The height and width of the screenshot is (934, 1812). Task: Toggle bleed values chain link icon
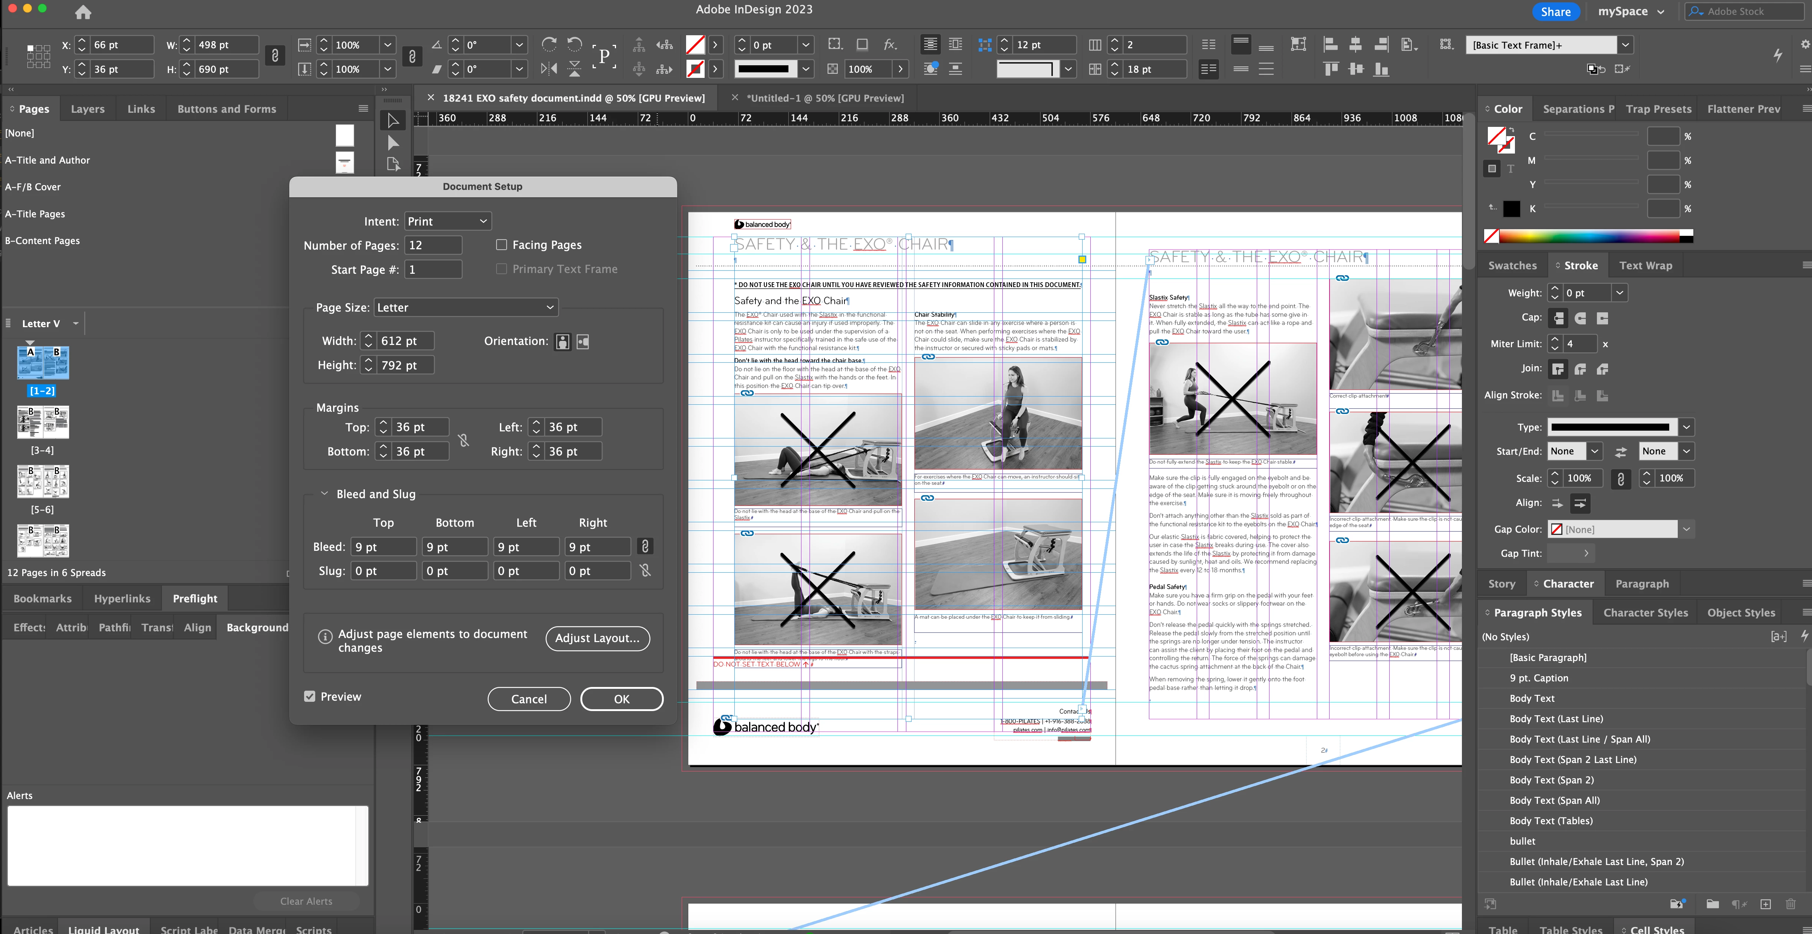pyautogui.click(x=644, y=546)
